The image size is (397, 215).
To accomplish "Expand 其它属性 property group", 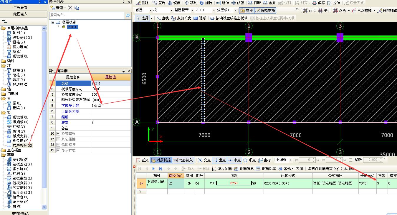I will 58,139.
